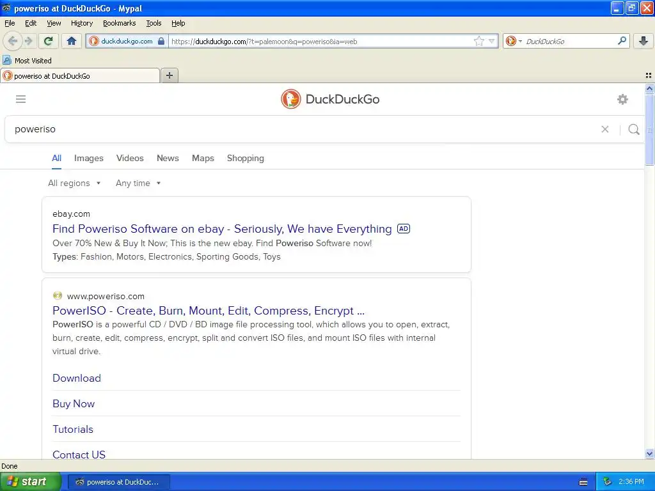Open the Download sitelink
The width and height of the screenshot is (655, 491).
pos(77,378)
